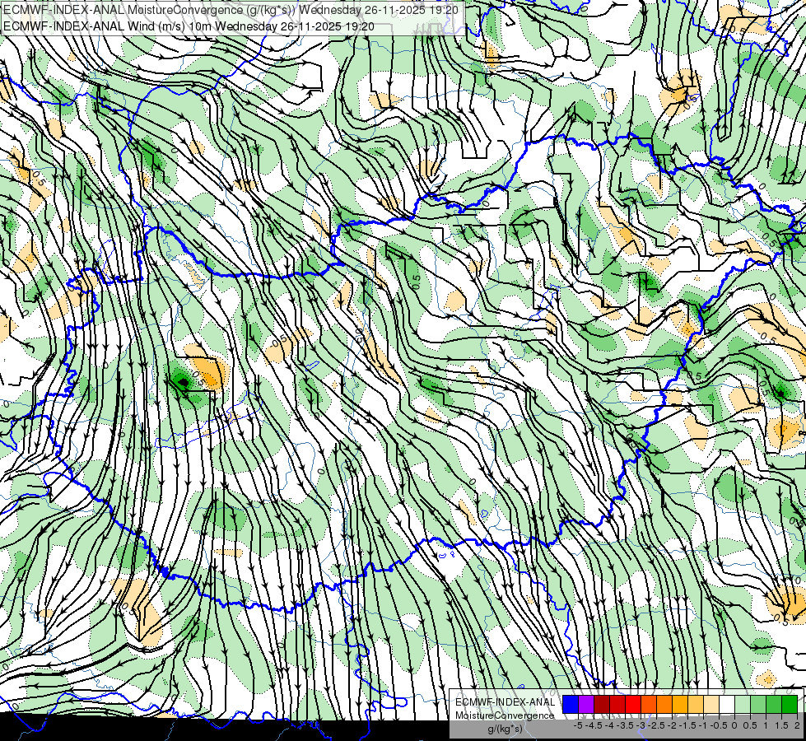Click the Wind (m/s) 10m title line
The width and height of the screenshot is (806, 741).
pos(189,26)
